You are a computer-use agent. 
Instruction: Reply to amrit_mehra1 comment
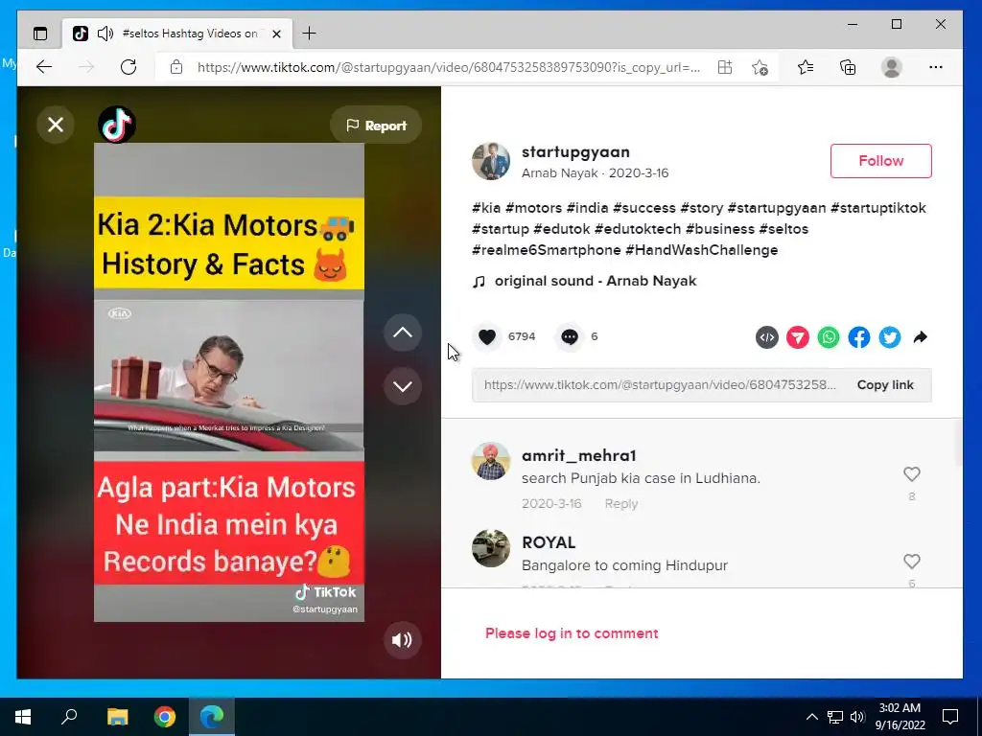click(621, 504)
